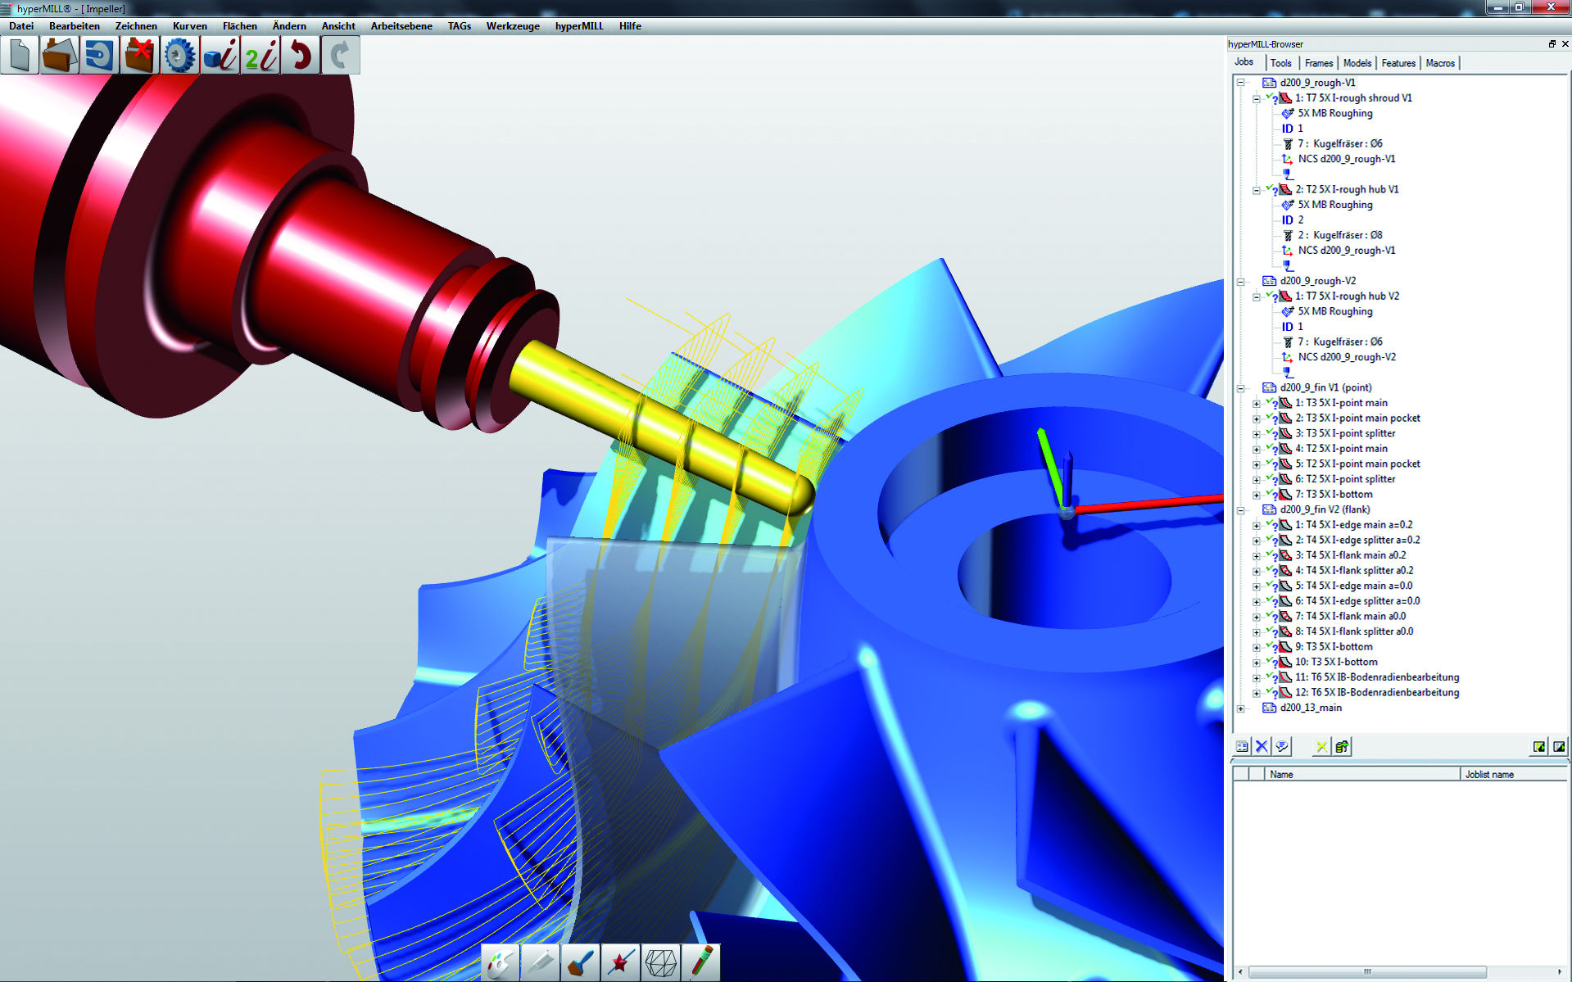Switch to the Macros tab

click(1440, 63)
